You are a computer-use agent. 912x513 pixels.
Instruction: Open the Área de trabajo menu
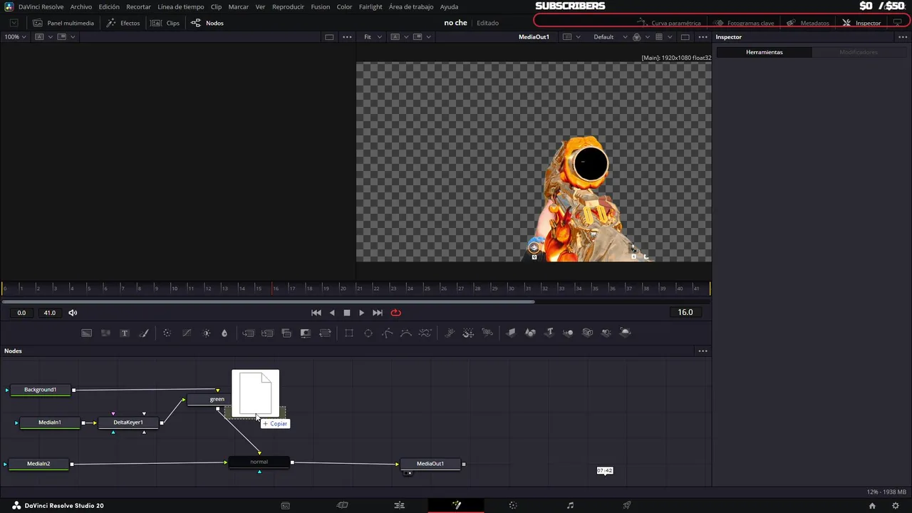click(x=411, y=6)
